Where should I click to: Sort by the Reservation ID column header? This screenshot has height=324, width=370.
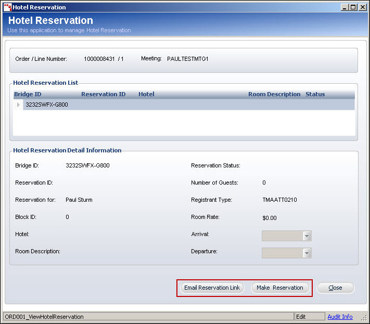pos(104,94)
